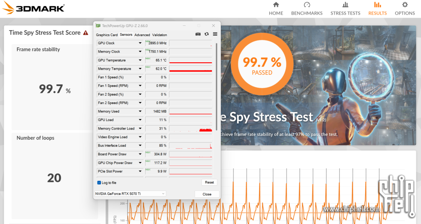Open the 3DMark Home page
The width and height of the screenshot is (421, 224).
pos(276,9)
